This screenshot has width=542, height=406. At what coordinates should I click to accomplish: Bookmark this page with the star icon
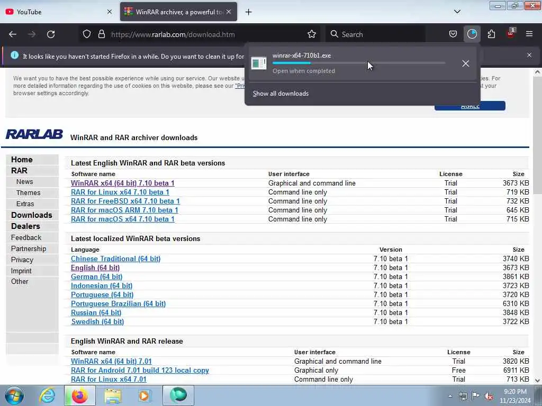click(311, 34)
